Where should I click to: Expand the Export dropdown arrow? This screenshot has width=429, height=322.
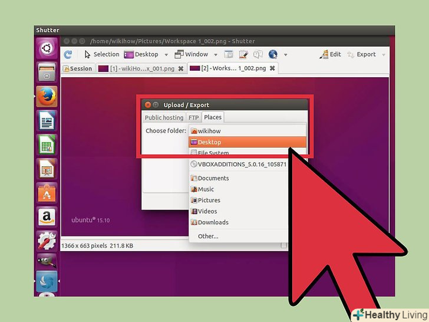pos(384,55)
